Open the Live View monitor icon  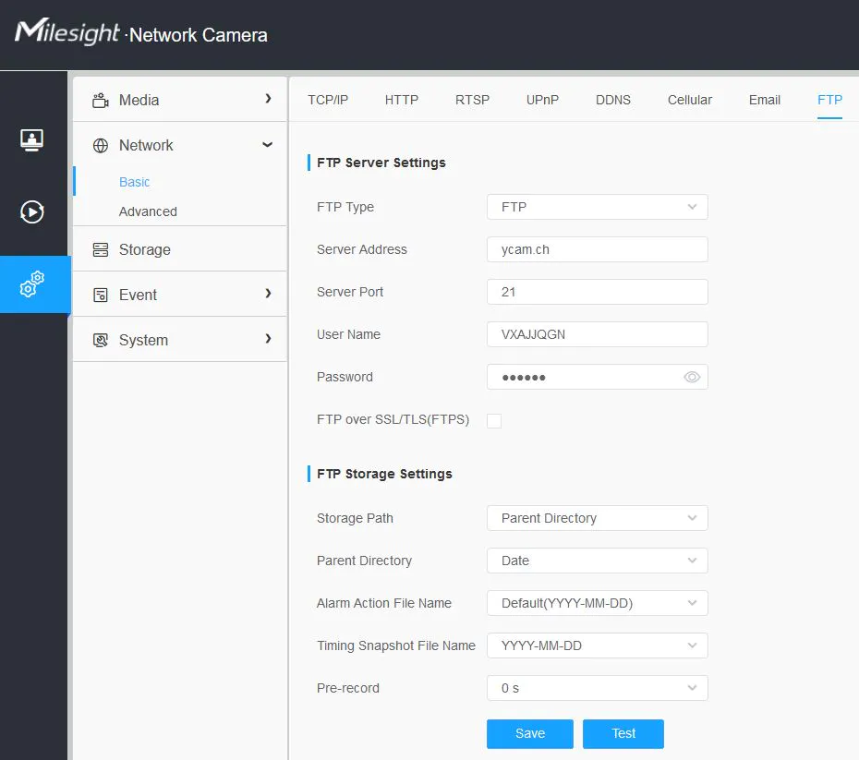click(x=32, y=140)
